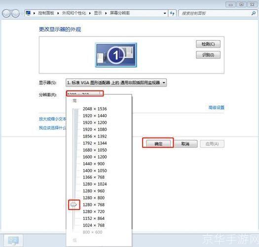Screen dimensions: 259x247
Task: Open the address bar history dropdown arrow
Action: click(165, 13)
